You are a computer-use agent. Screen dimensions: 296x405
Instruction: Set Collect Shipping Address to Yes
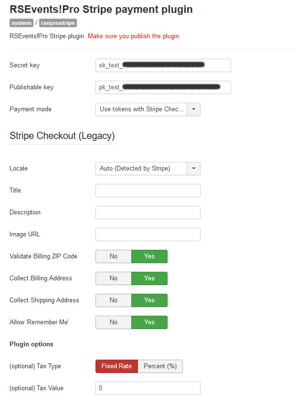pyautogui.click(x=149, y=300)
